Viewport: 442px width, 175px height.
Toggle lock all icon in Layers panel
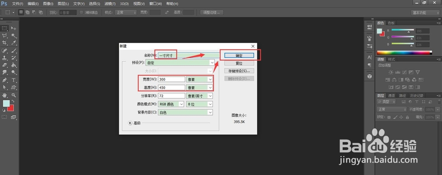[408, 117]
